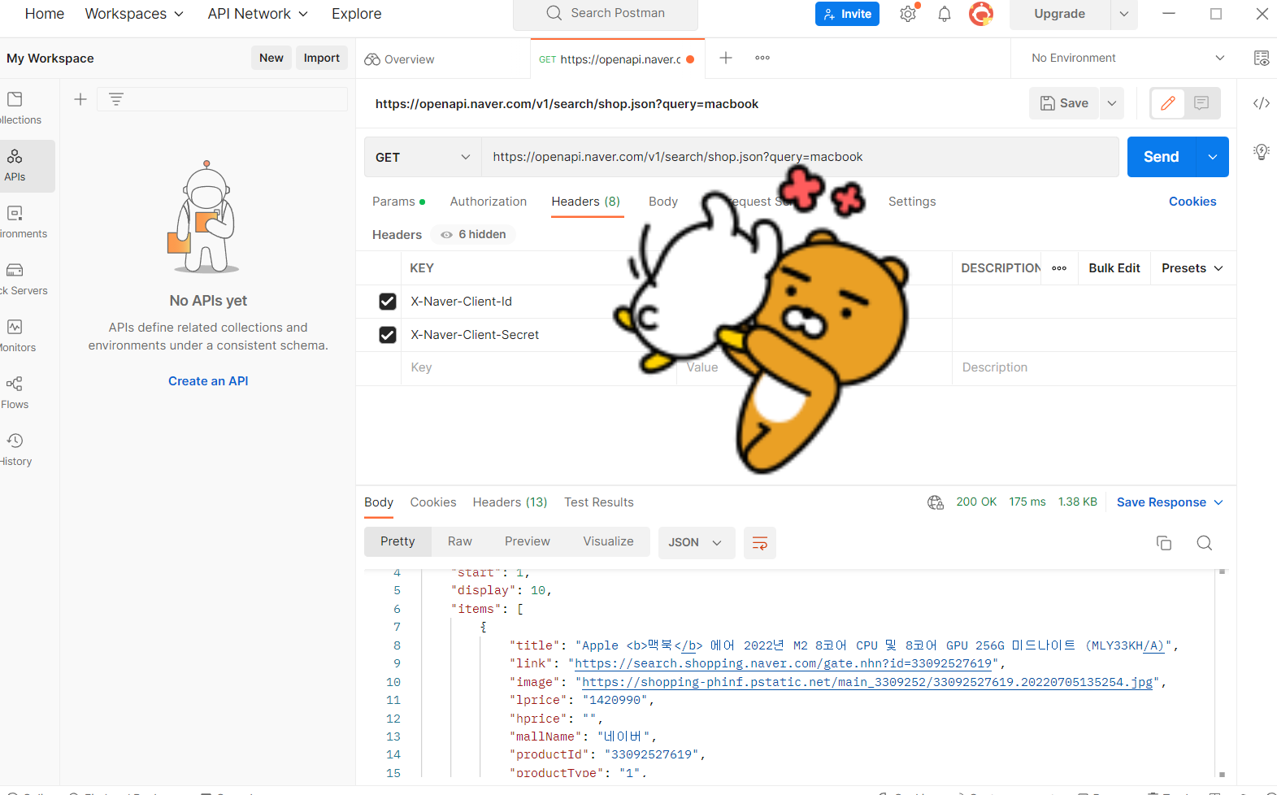1277x795 pixels.
Task: Switch to the Authorization tab
Action: pos(489,202)
